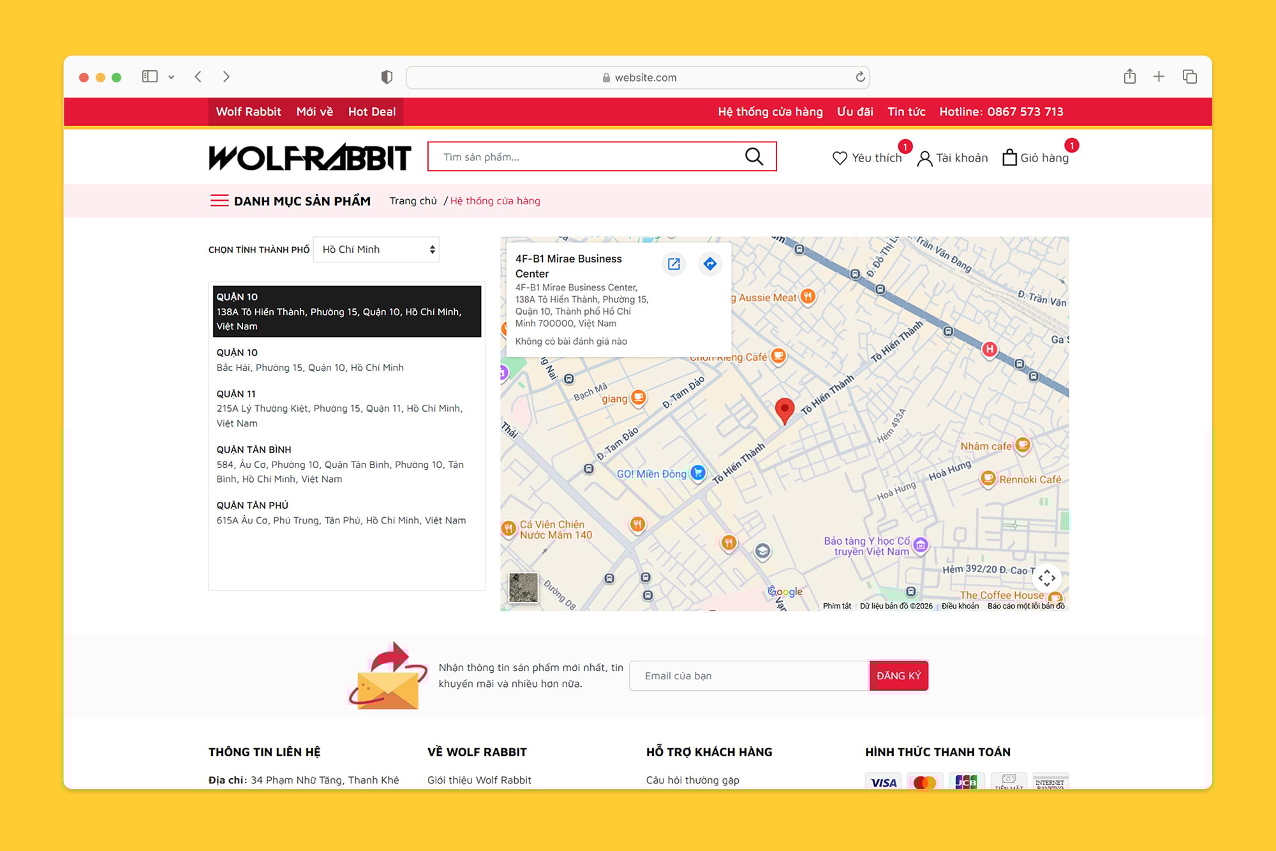Select the Quận 11 store address

coord(345,409)
